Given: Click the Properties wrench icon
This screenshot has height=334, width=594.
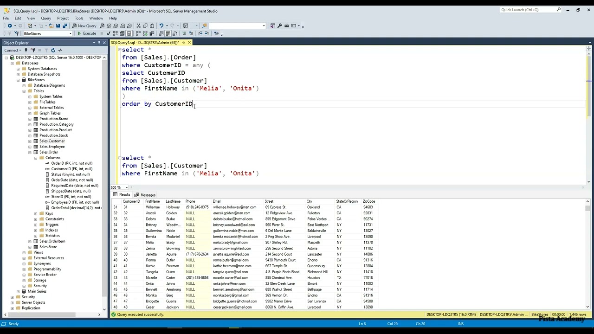Looking at the screenshot, I should (x=279, y=26).
